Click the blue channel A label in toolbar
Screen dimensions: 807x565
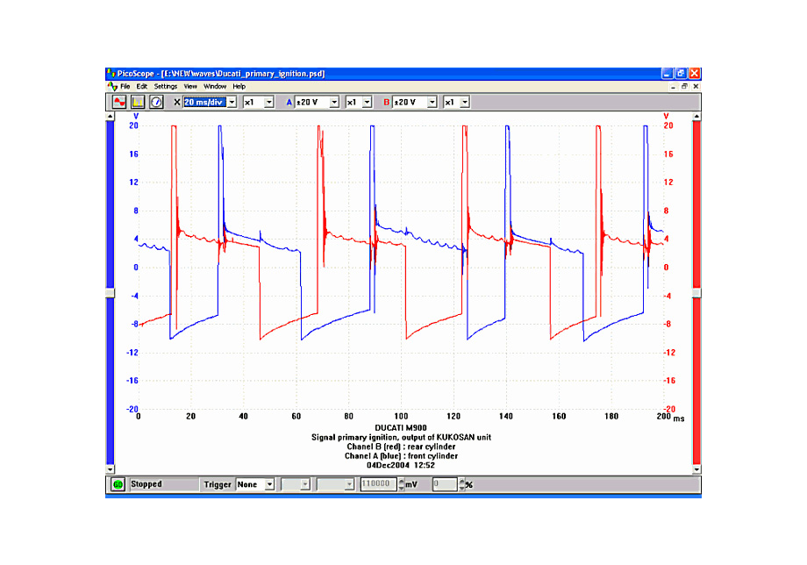coord(289,103)
